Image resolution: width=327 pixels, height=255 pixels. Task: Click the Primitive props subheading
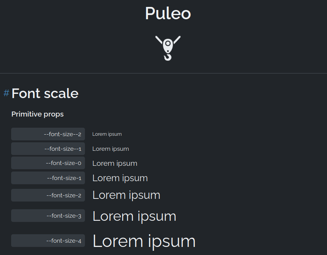38,114
